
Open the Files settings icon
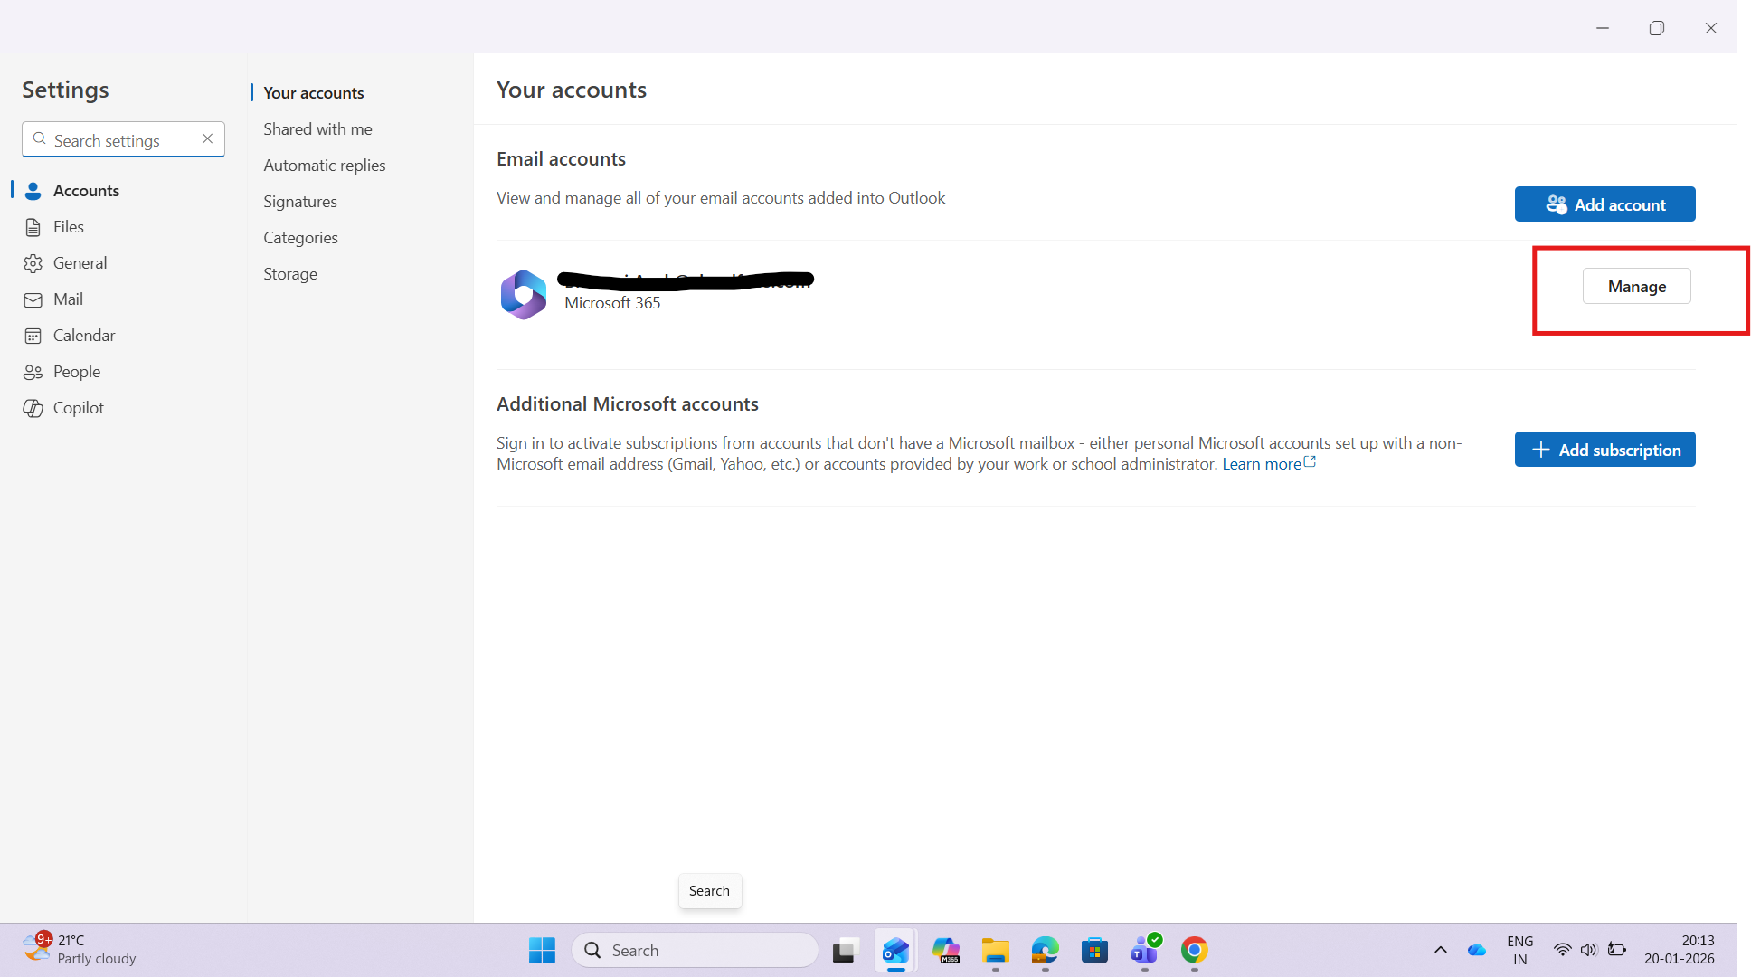click(33, 226)
